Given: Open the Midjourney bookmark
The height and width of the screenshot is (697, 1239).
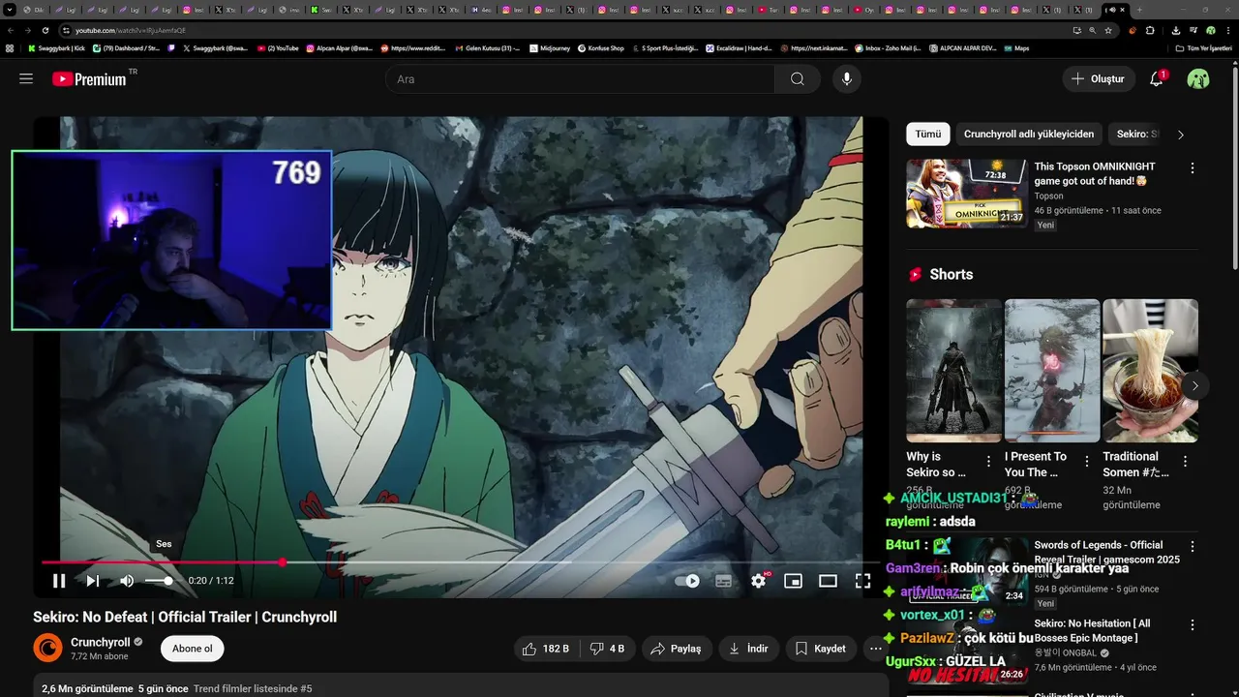Looking at the screenshot, I should (552, 47).
